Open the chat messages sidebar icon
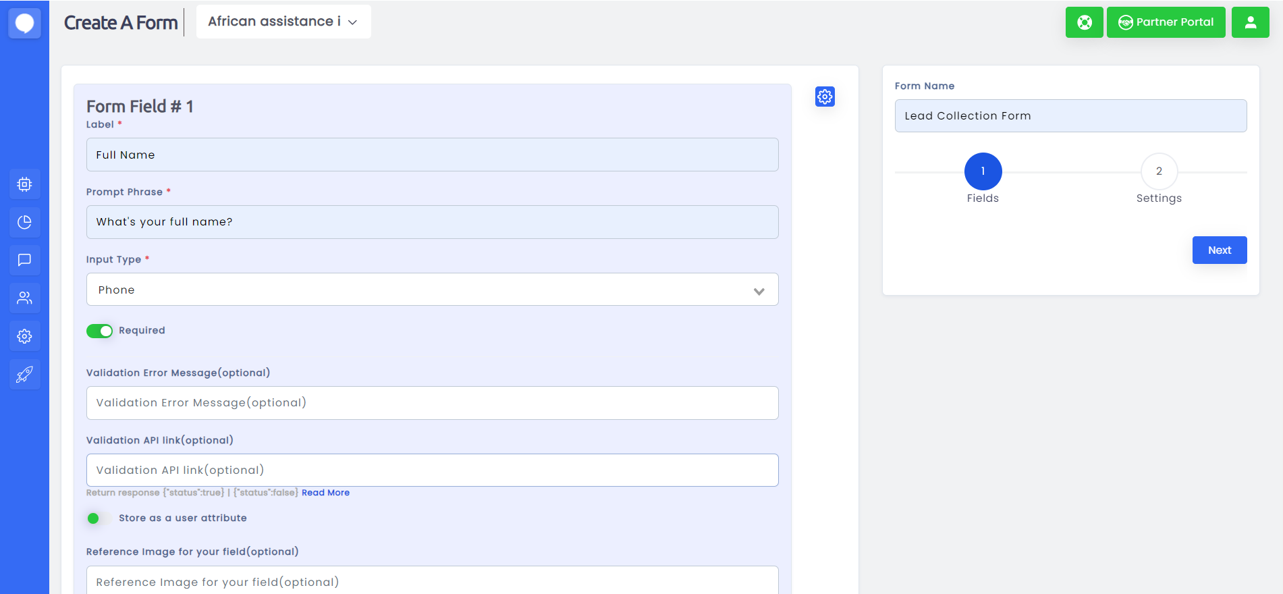Viewport: 1283px width, 594px height. coord(24,260)
